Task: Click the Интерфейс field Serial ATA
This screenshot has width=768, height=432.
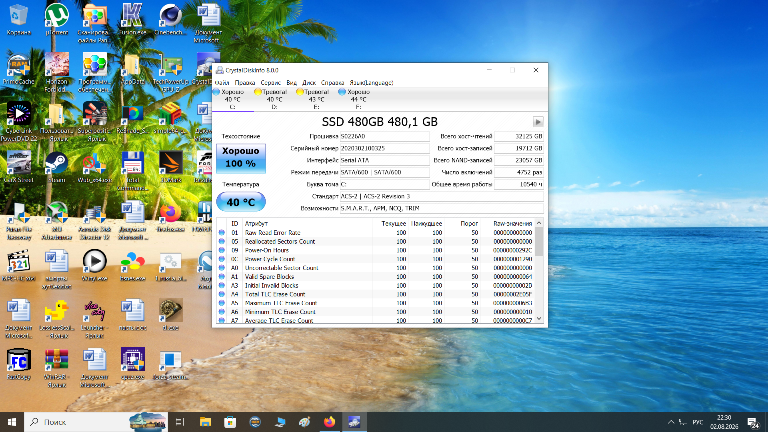Action: tap(385, 160)
